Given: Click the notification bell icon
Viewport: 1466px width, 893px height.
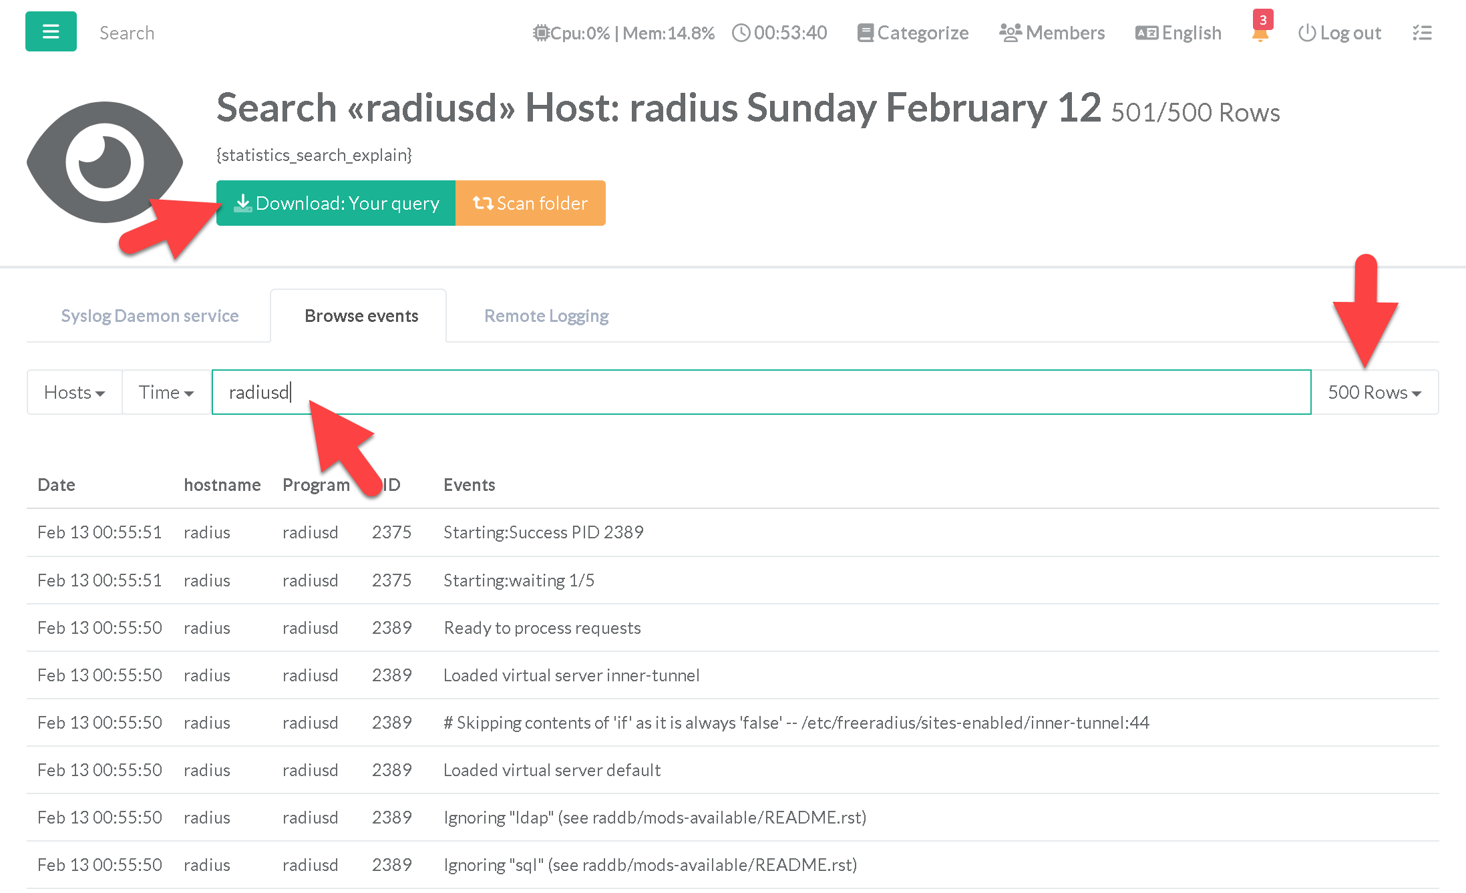Looking at the screenshot, I should pyautogui.click(x=1260, y=33).
